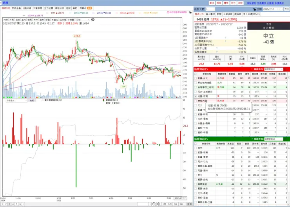Viewport: 290px width, 207px height.
Task: Open 交易屬性 link
Action: pyautogui.click(x=261, y=3)
